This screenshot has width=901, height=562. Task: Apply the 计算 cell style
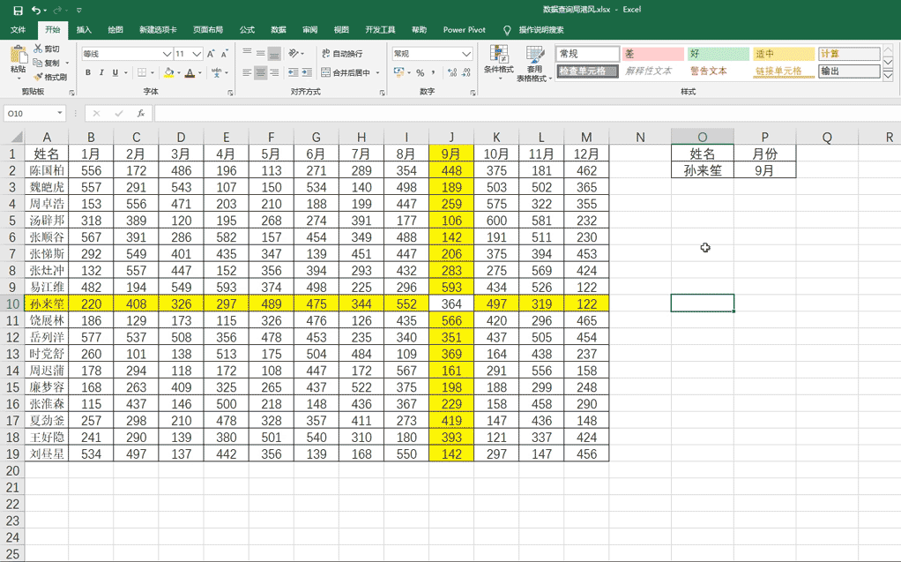coord(849,54)
